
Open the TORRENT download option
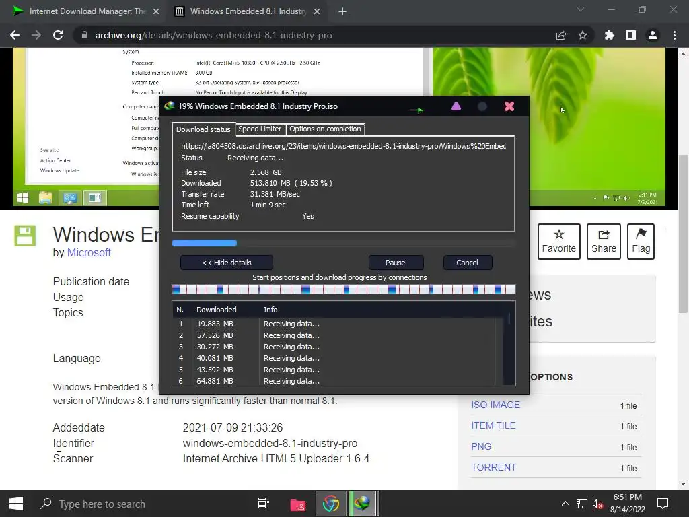click(x=494, y=467)
